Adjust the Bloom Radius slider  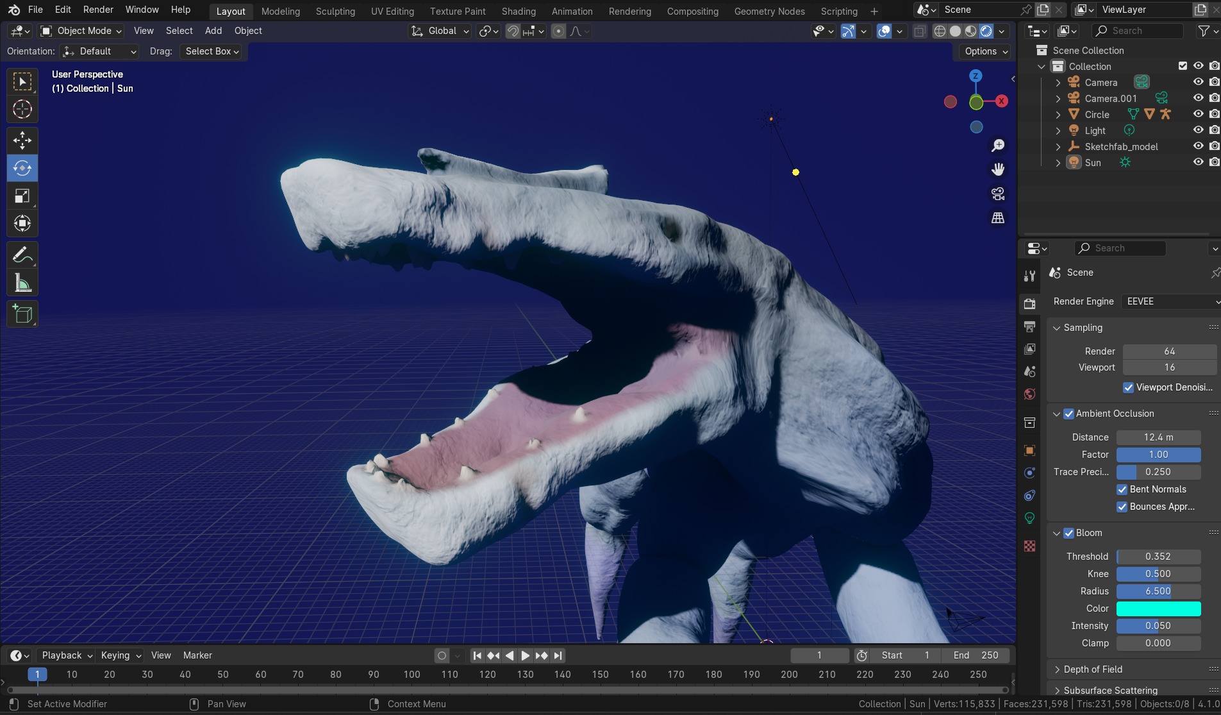point(1158,591)
